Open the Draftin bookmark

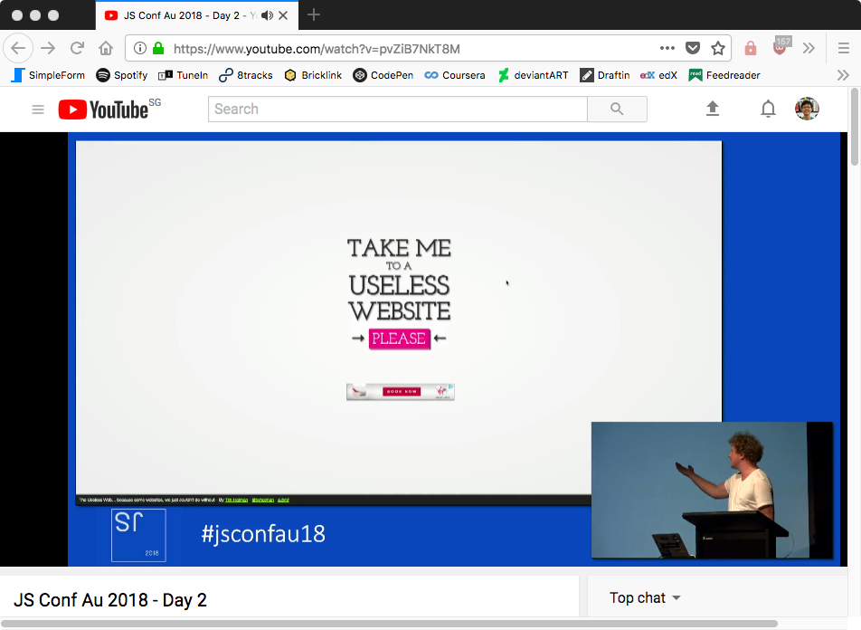pos(604,75)
